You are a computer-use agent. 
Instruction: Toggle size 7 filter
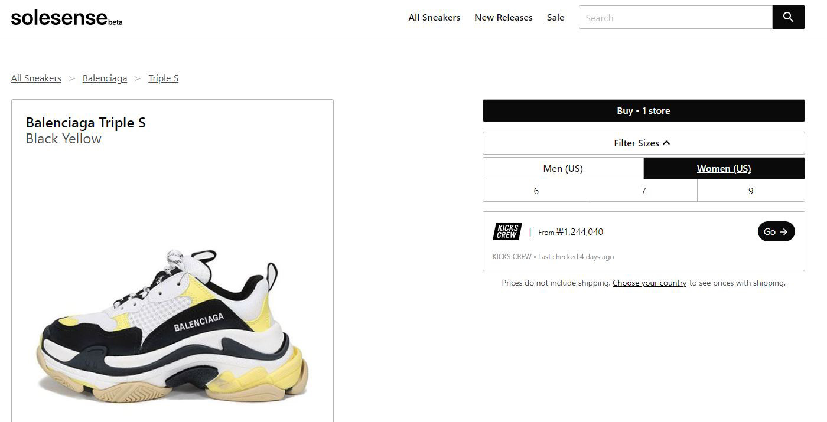coord(643,191)
